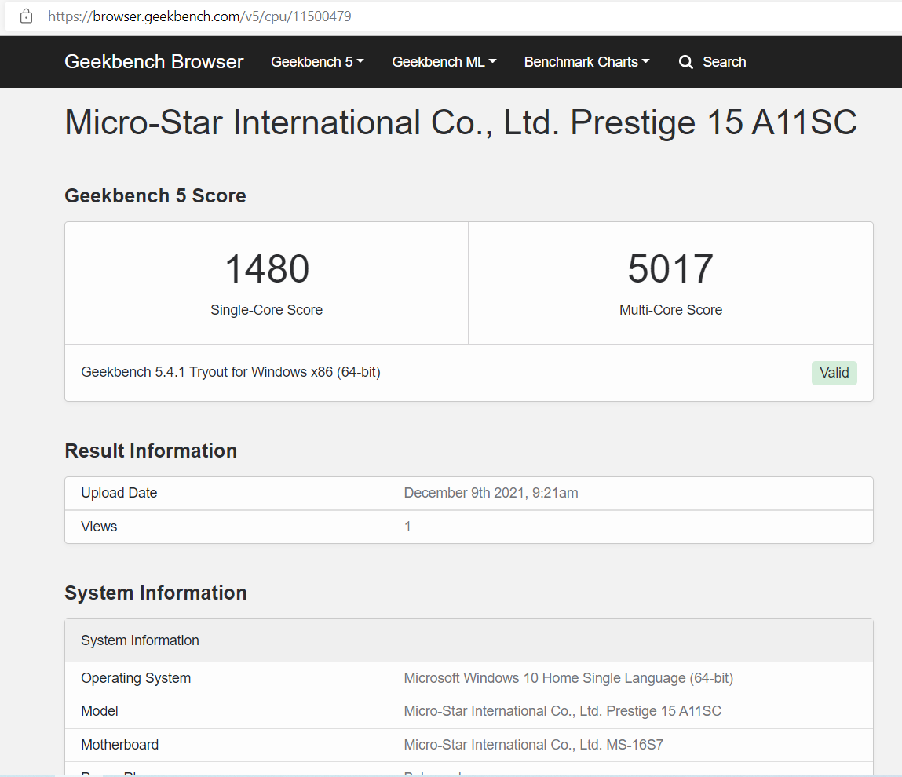Expand the Geekbench ML dropdown menu
The height and width of the screenshot is (777, 902).
[444, 62]
